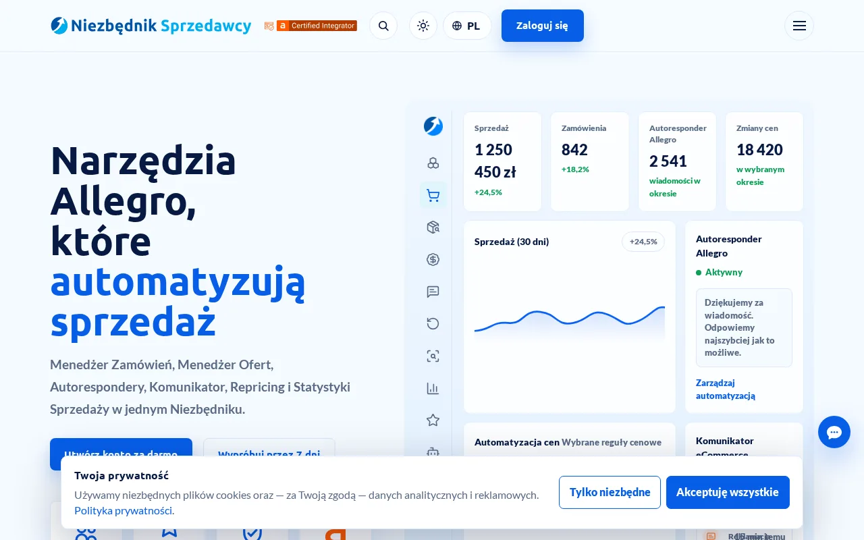Select the circular arrow returns sidebar icon

(x=433, y=323)
